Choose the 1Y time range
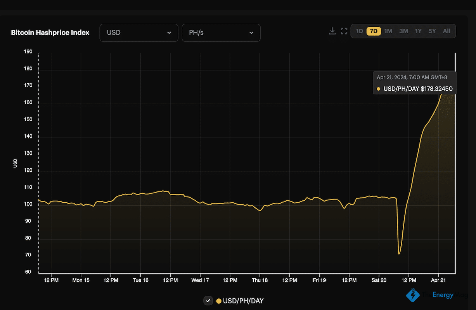 (418, 31)
